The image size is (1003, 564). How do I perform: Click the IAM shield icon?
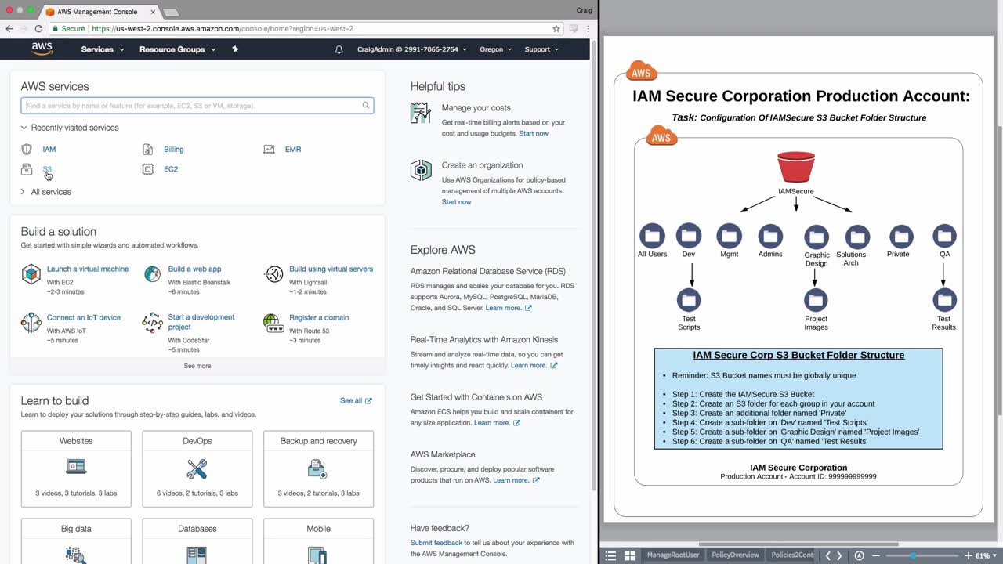(27, 149)
